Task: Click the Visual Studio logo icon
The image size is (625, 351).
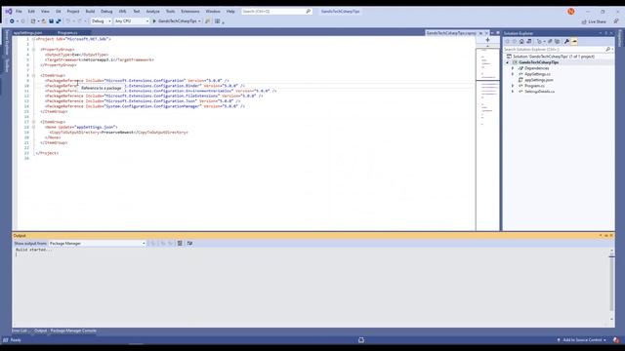Action: pos(9,11)
